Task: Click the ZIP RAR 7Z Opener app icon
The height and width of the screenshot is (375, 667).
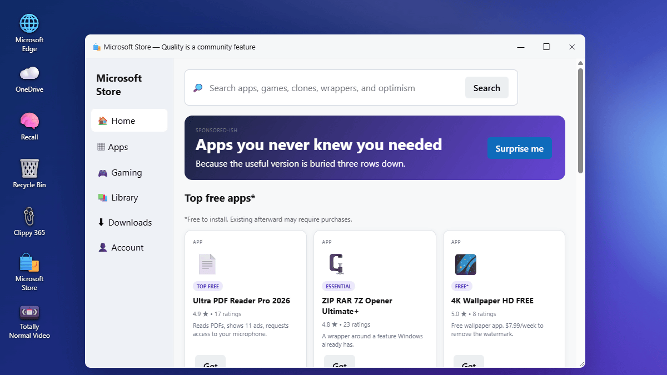Action: [x=336, y=264]
